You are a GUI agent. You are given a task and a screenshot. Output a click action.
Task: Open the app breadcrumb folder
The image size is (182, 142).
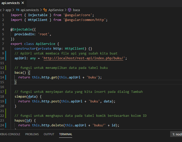(x=8, y=10)
